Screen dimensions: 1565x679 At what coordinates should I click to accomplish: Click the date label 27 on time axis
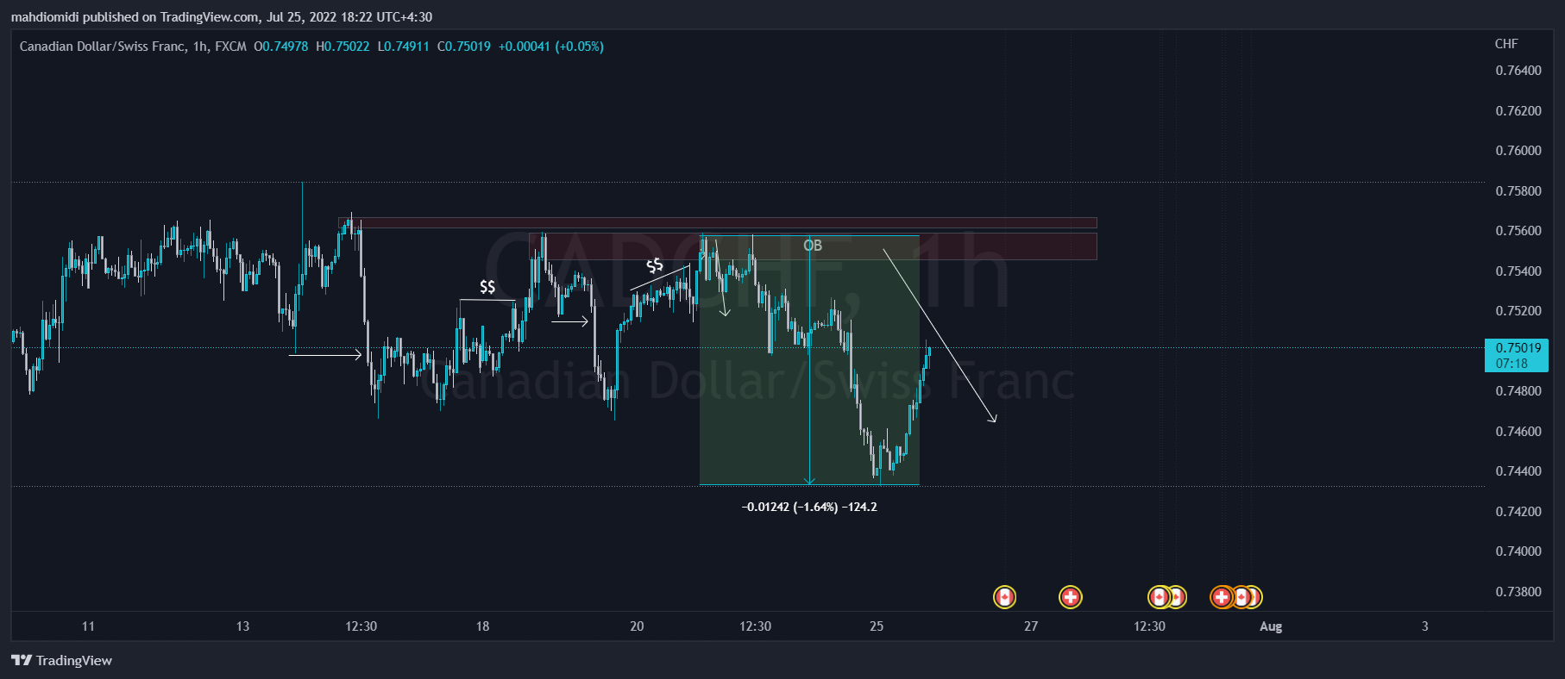click(x=1031, y=626)
